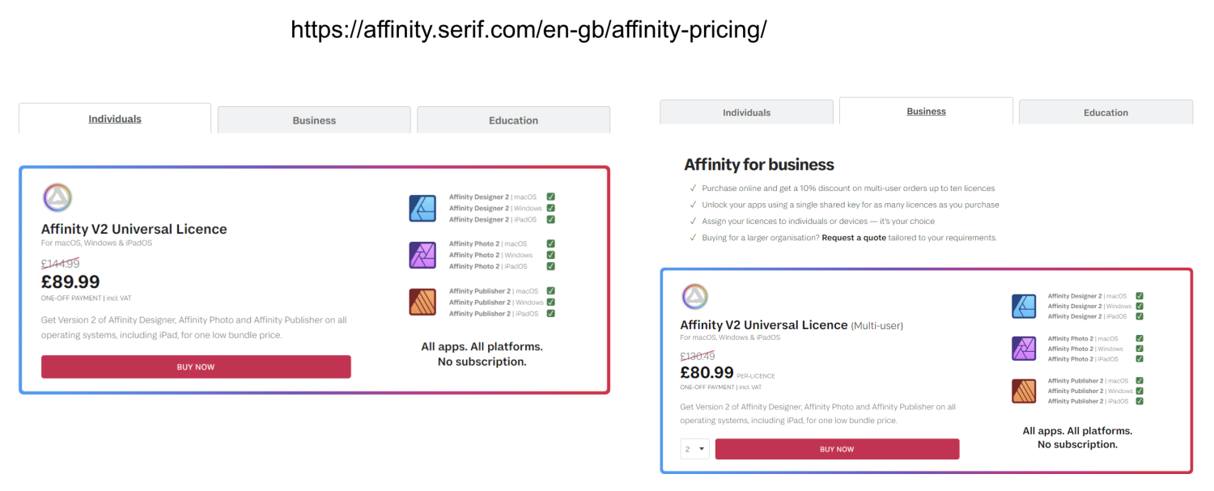Follow the Request a quote link
Viewport: 1214px width, 491px height.
point(854,238)
